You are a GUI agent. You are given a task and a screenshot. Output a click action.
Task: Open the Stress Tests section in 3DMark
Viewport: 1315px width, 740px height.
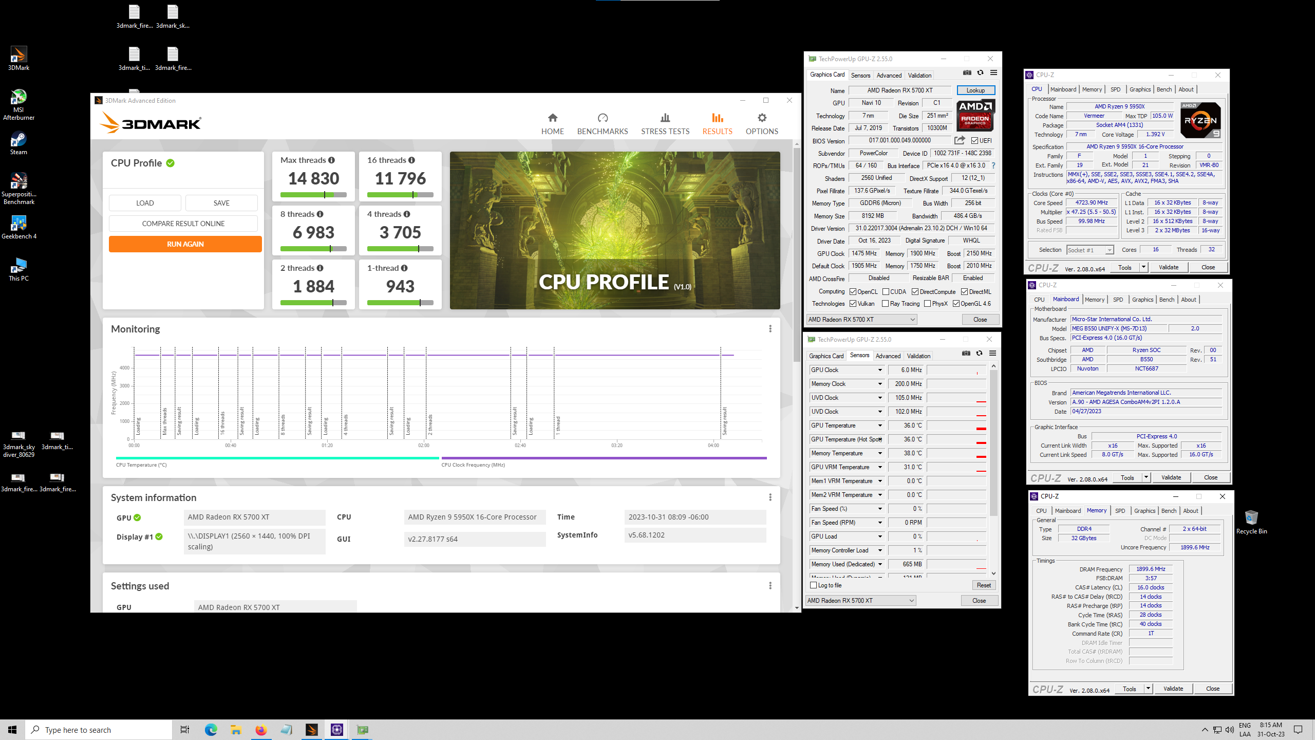tap(665, 124)
